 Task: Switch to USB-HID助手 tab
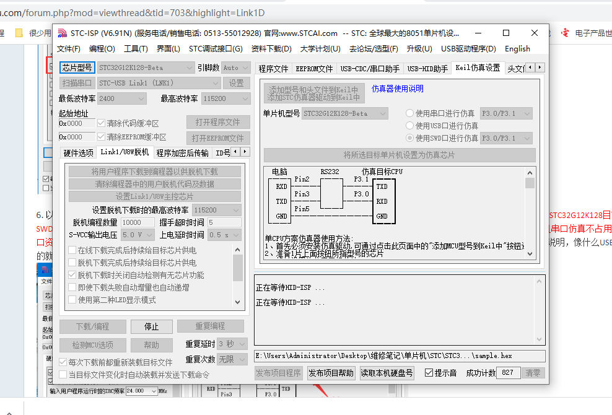[x=427, y=69]
